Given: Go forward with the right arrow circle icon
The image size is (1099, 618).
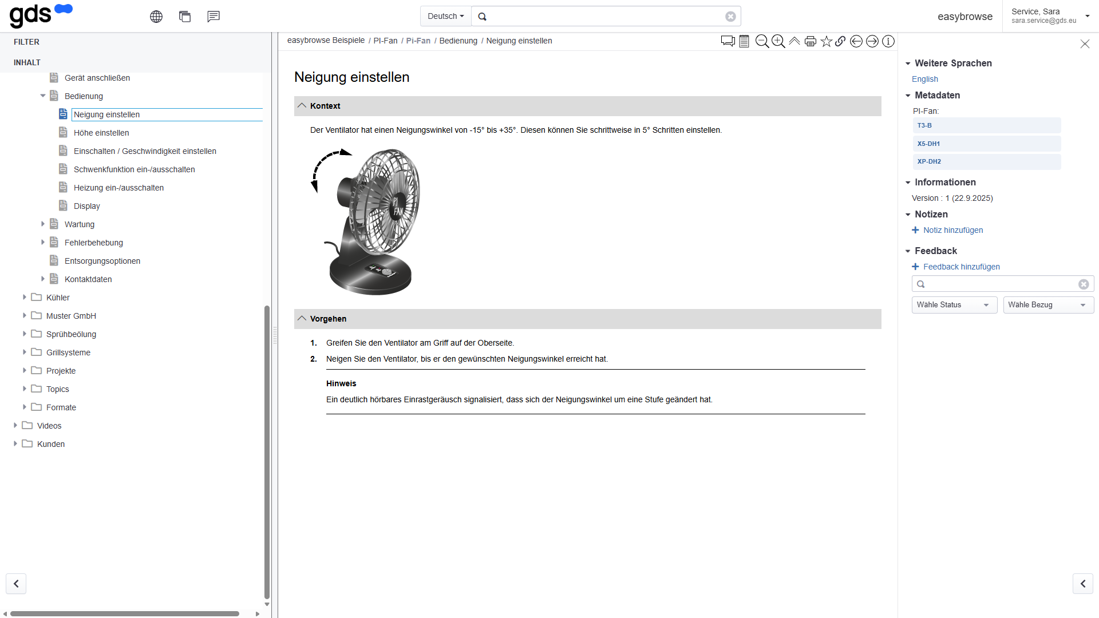Looking at the screenshot, I should (x=872, y=41).
